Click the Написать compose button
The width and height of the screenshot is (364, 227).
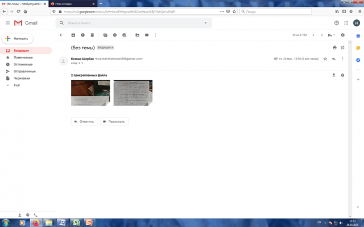click(x=18, y=39)
